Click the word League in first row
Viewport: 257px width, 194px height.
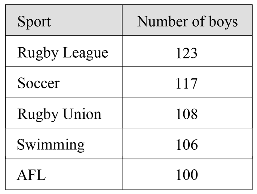point(85,53)
